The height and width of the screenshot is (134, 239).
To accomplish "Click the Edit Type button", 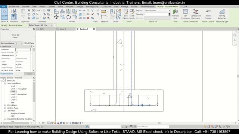I will (29, 43).
